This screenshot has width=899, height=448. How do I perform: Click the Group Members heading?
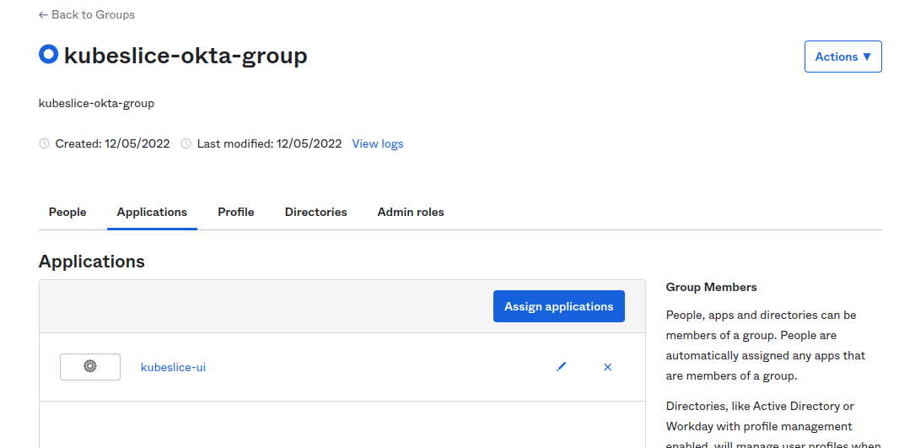(x=711, y=288)
